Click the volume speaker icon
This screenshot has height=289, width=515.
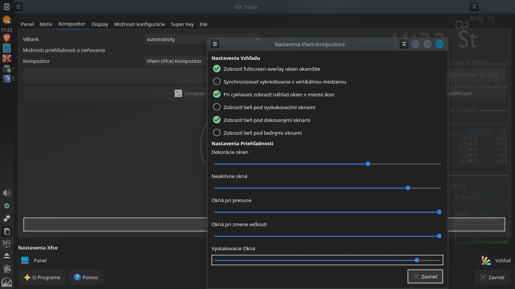click(7, 193)
